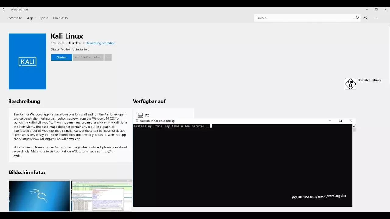Open the Filme & TV tab
Viewport: 390px width, 219px height.
(x=61, y=18)
